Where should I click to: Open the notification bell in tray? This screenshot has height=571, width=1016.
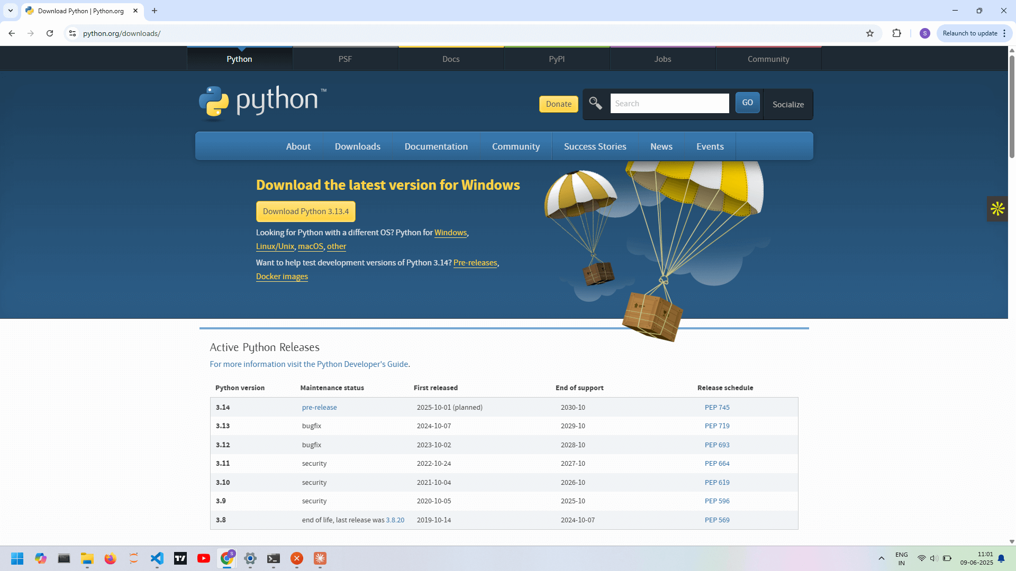(x=1001, y=558)
